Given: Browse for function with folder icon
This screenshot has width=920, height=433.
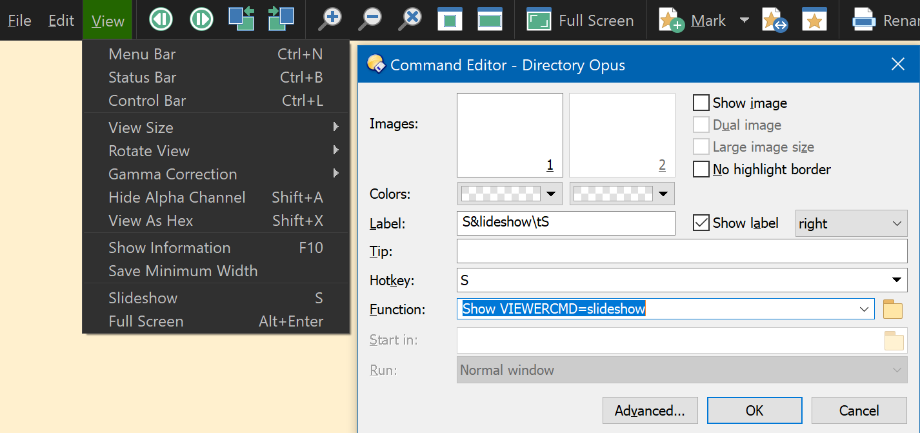Looking at the screenshot, I should point(892,309).
